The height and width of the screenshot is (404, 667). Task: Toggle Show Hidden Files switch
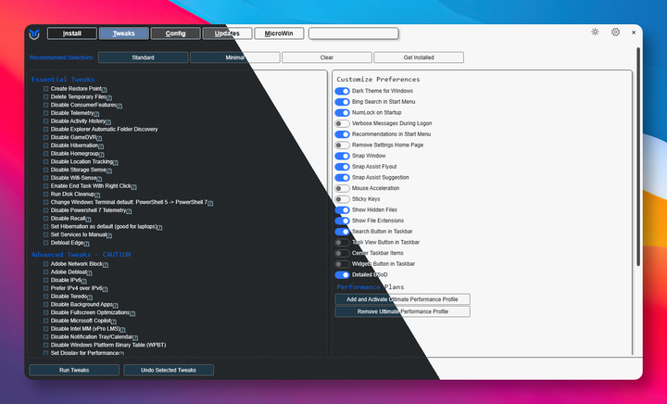(342, 209)
